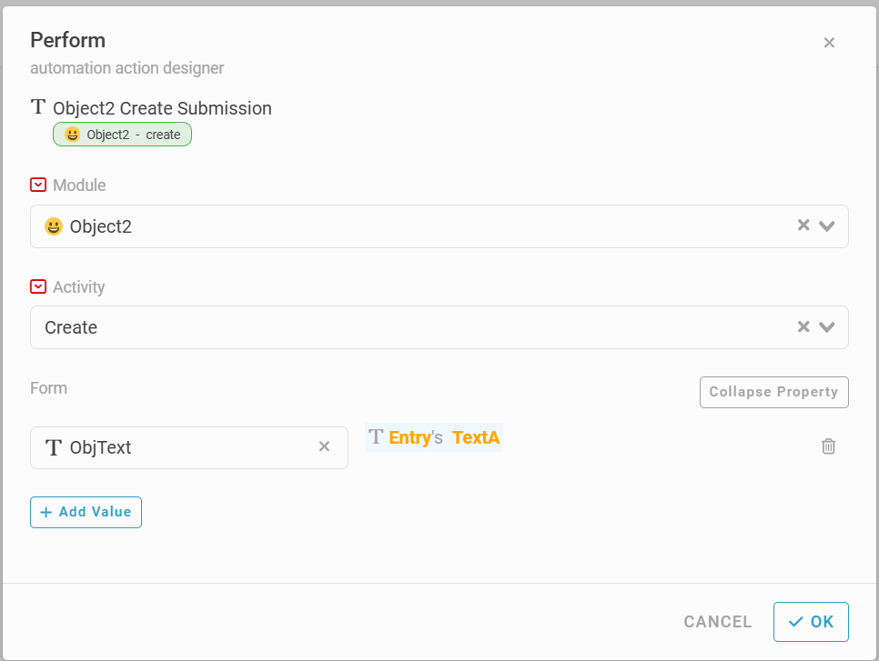This screenshot has width=879, height=661.
Task: Toggle the red chevron next to Activity
Action: (x=38, y=286)
